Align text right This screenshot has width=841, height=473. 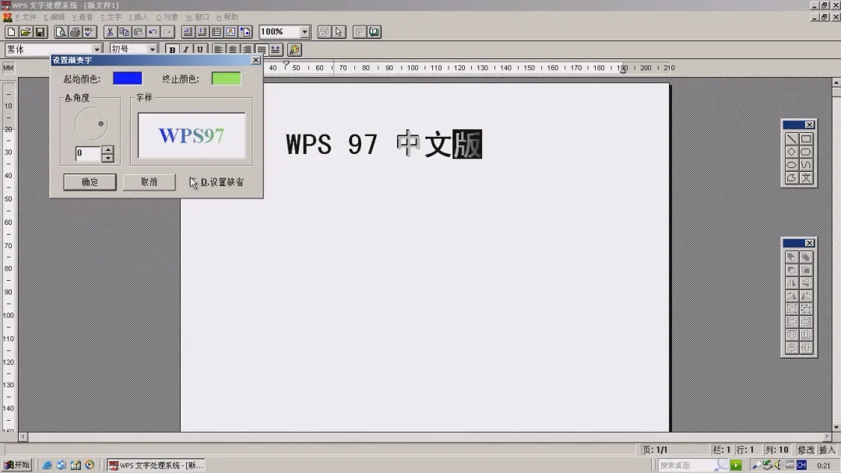click(x=247, y=50)
